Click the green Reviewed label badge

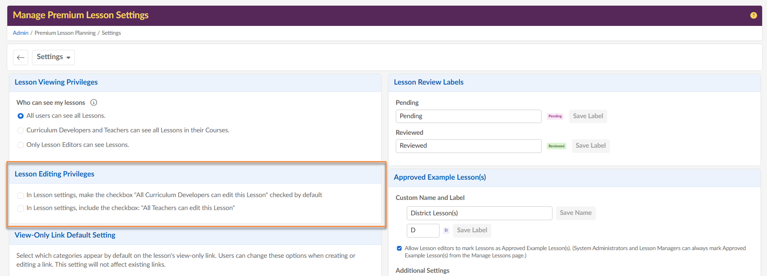[556, 146]
